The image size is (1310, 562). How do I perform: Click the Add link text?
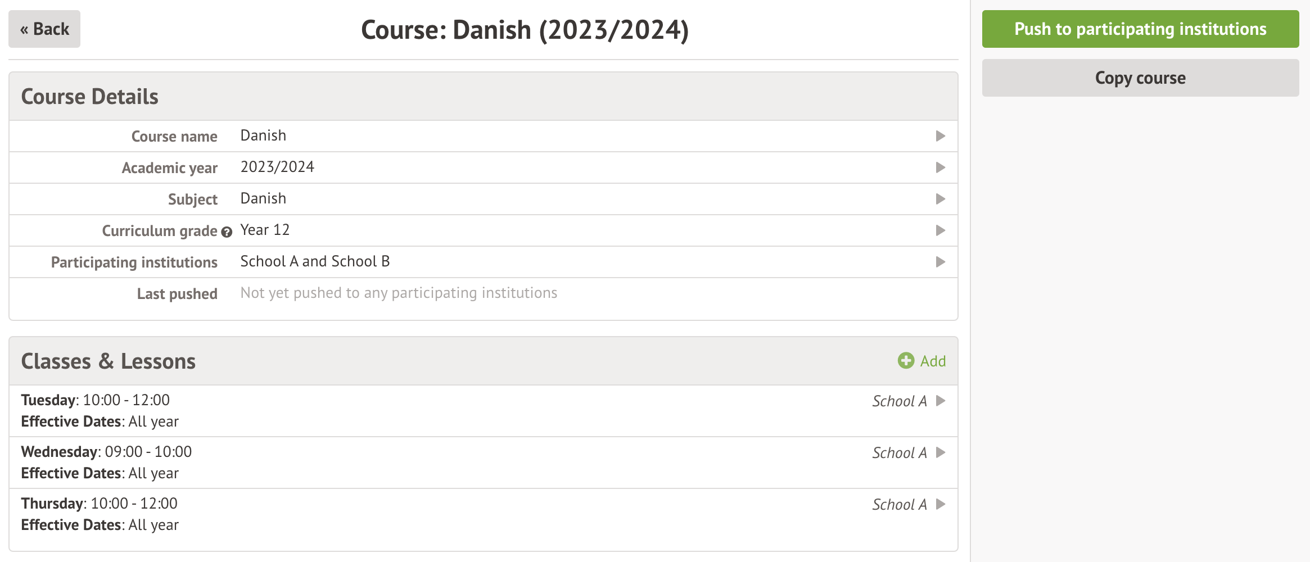tap(933, 361)
